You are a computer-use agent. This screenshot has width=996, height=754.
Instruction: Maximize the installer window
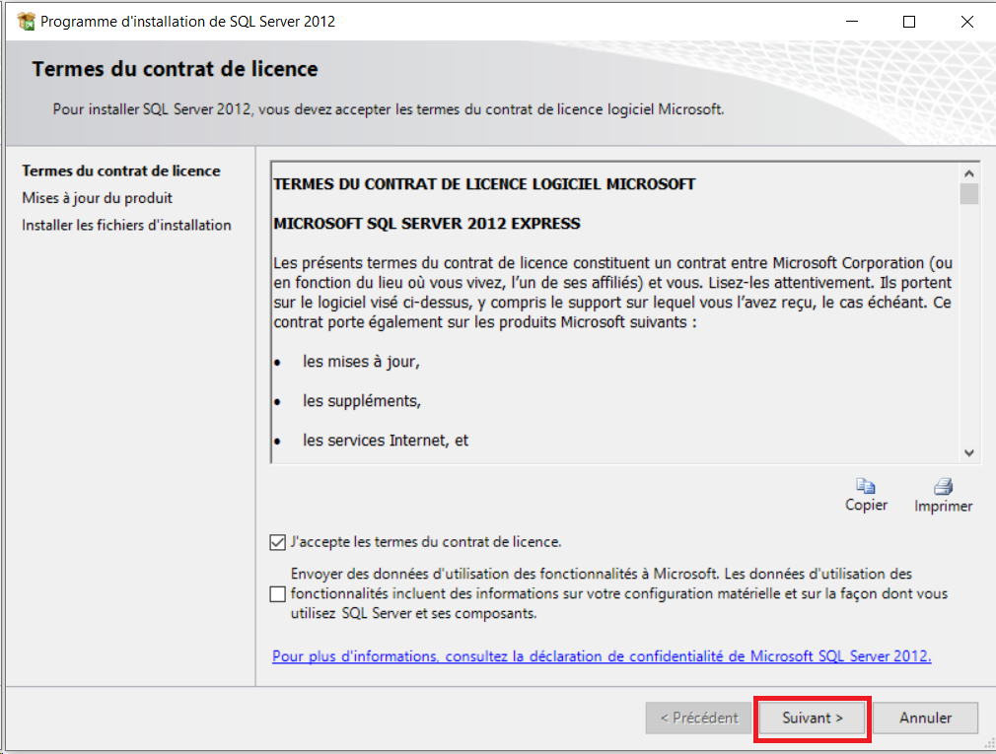[909, 22]
